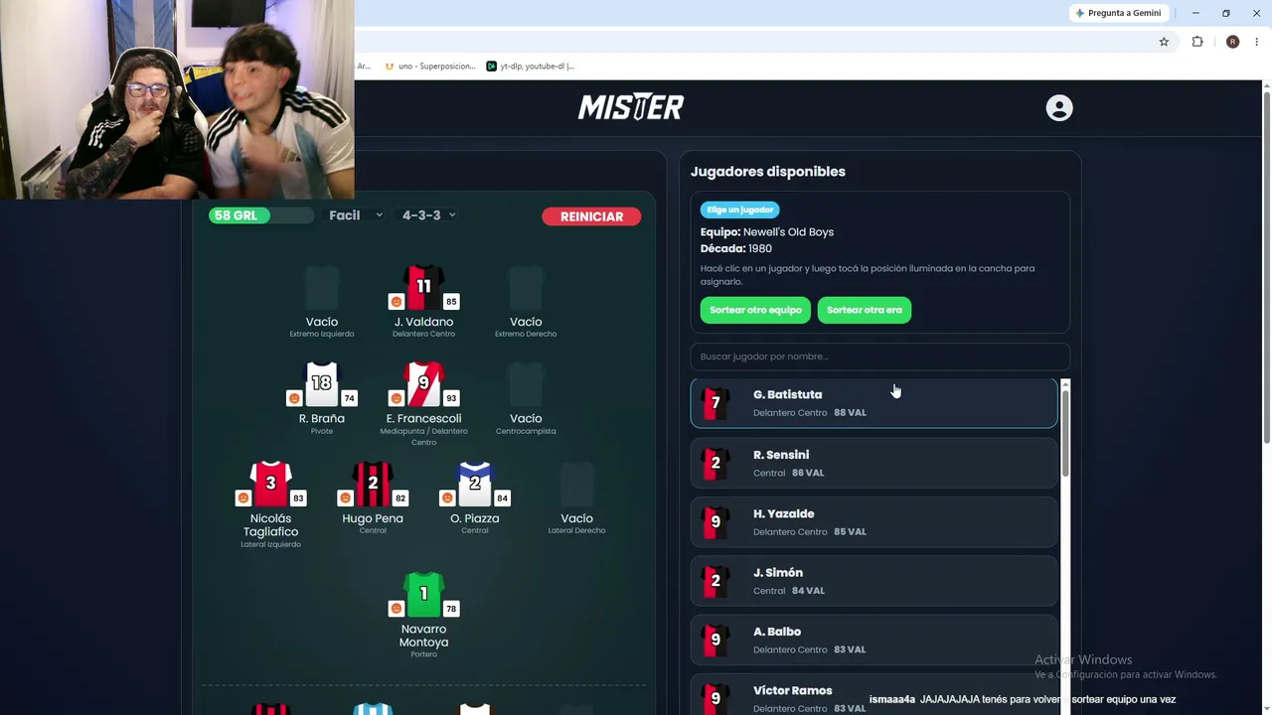Click the orange face badge beside R. Braña

(x=294, y=398)
